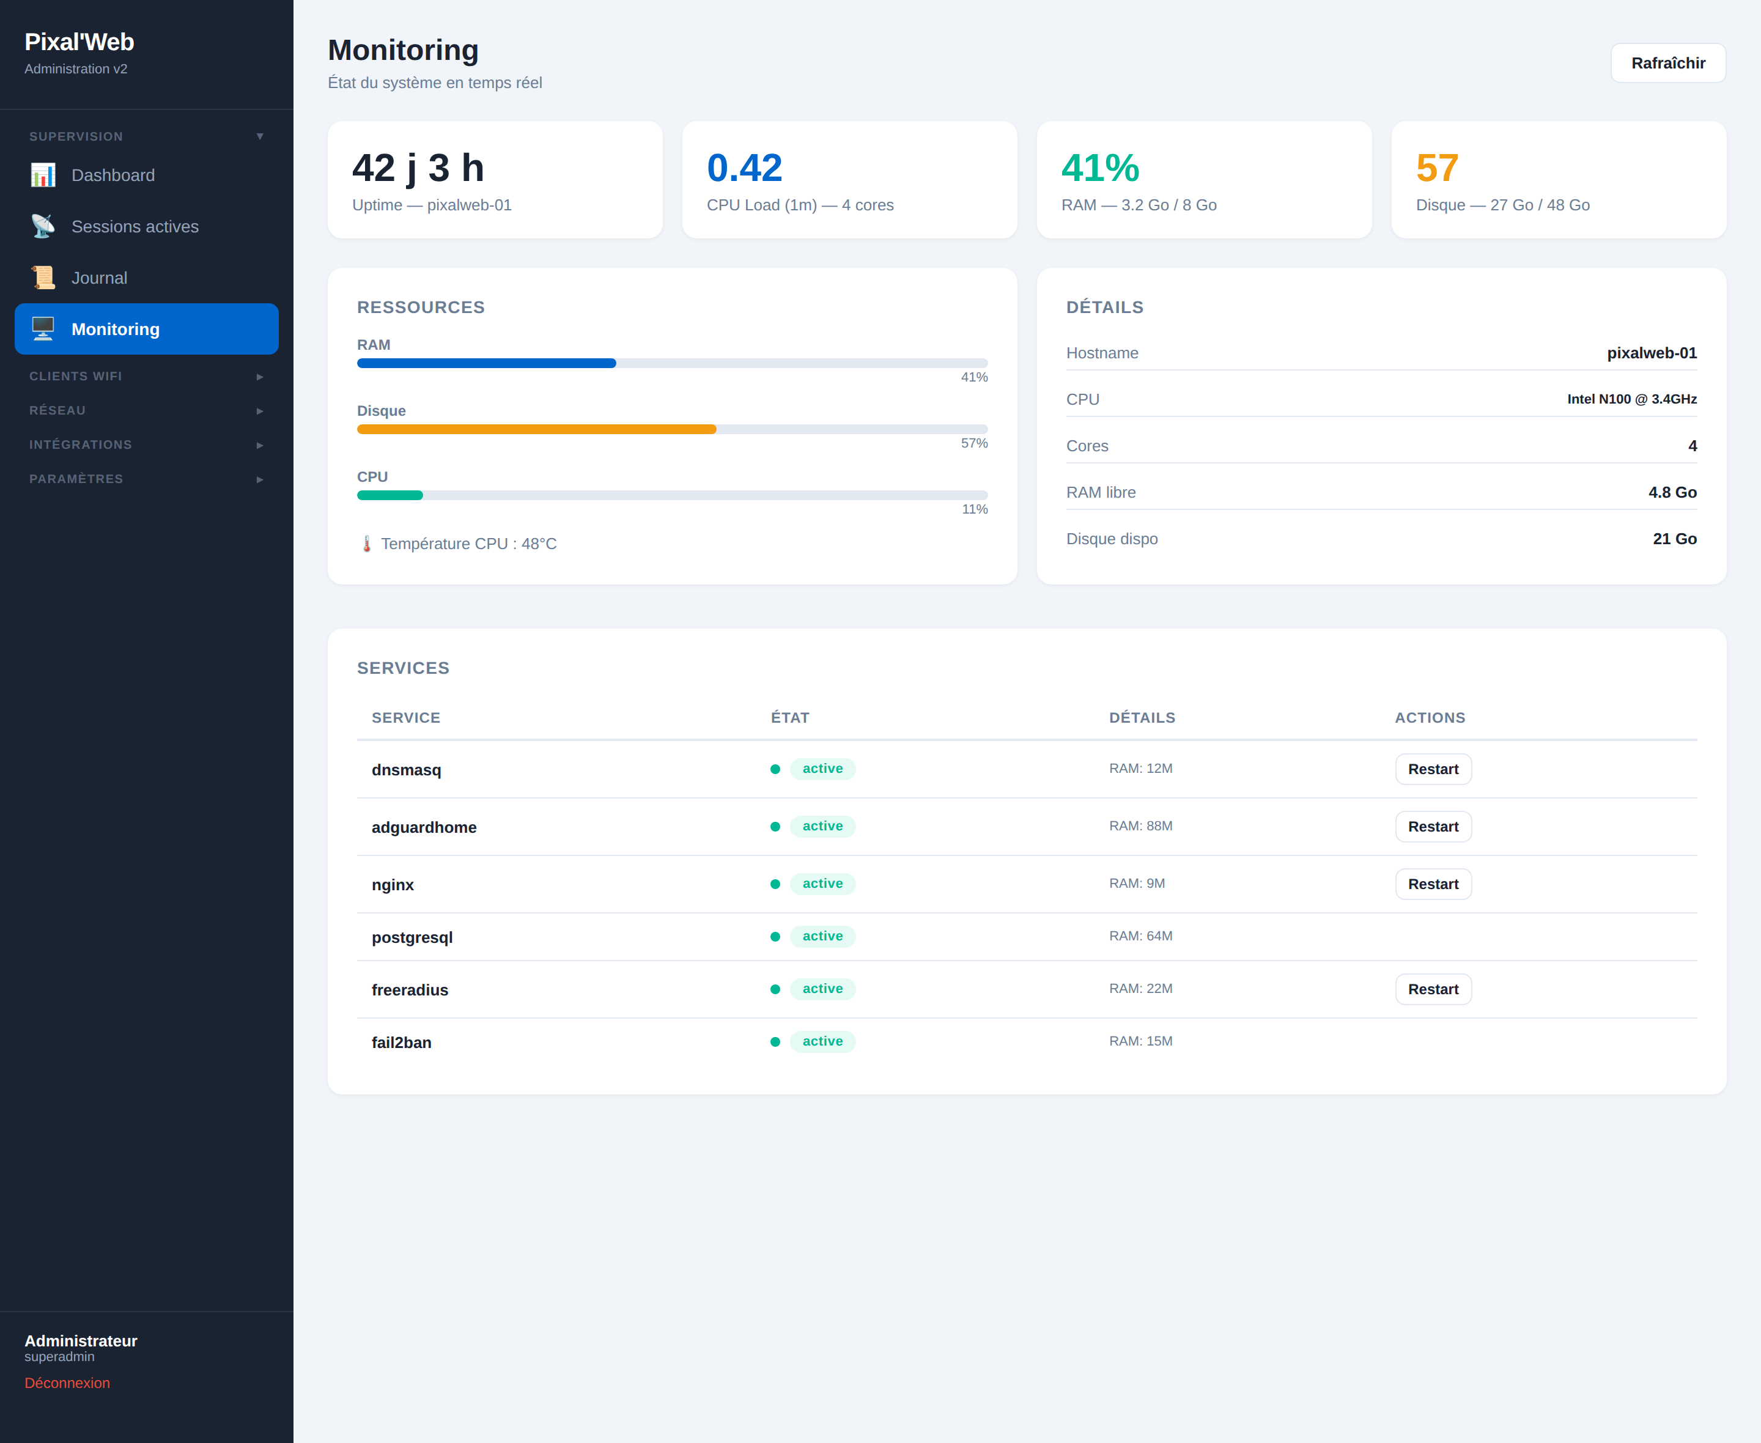Click the CPU Load 0.42 card

click(x=849, y=180)
